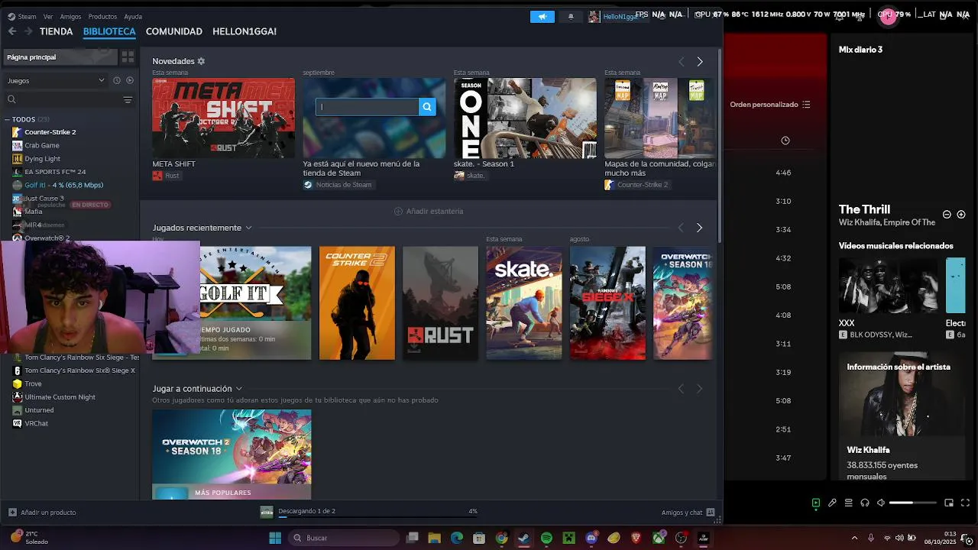Open Steam notifications bell
The image size is (978, 550).
pos(571,17)
